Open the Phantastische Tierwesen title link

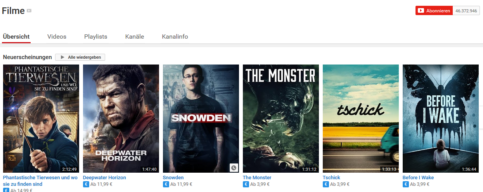pyautogui.click(x=40, y=181)
